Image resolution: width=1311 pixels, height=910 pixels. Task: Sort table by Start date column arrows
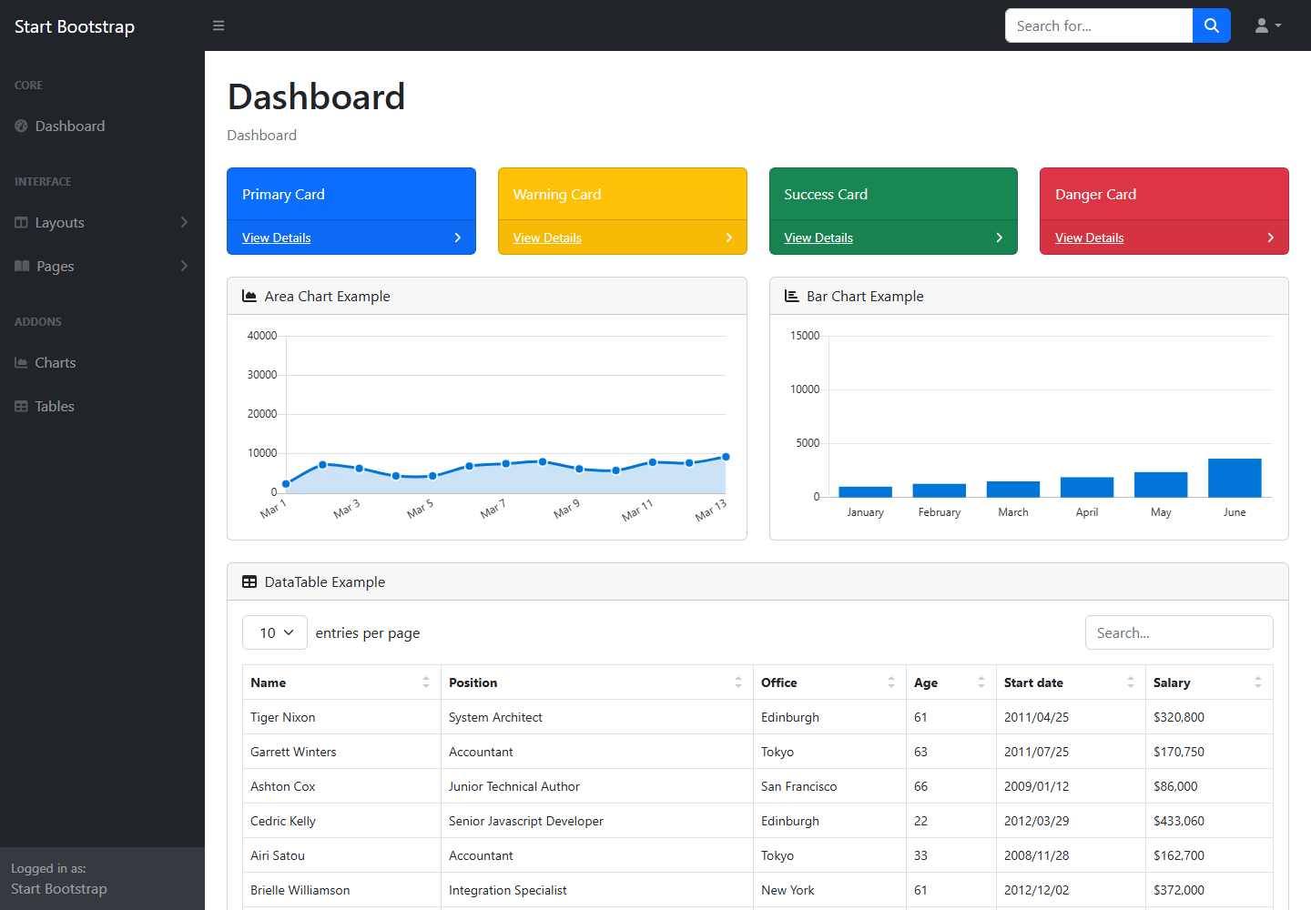pyautogui.click(x=1131, y=682)
